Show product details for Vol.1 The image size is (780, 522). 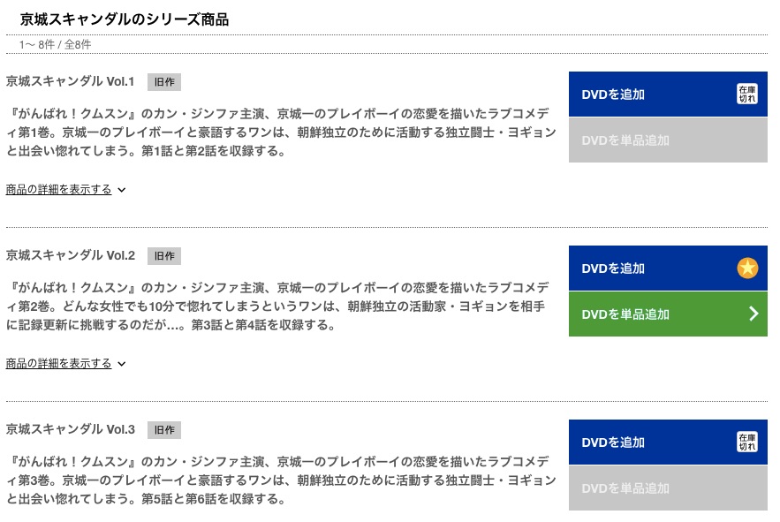58,190
